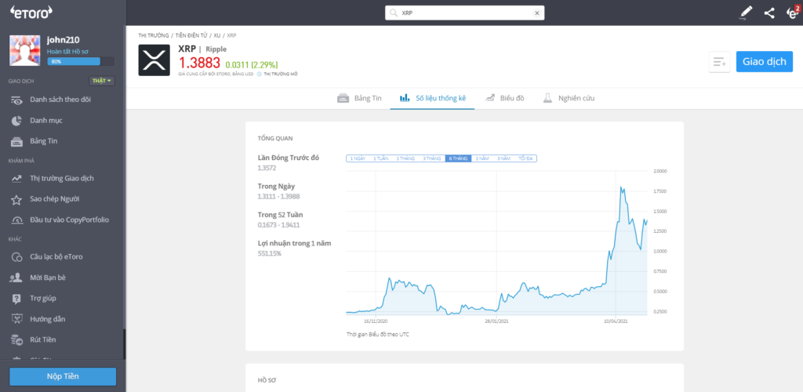
Task: Clear the XRP search field
Action: click(536, 13)
